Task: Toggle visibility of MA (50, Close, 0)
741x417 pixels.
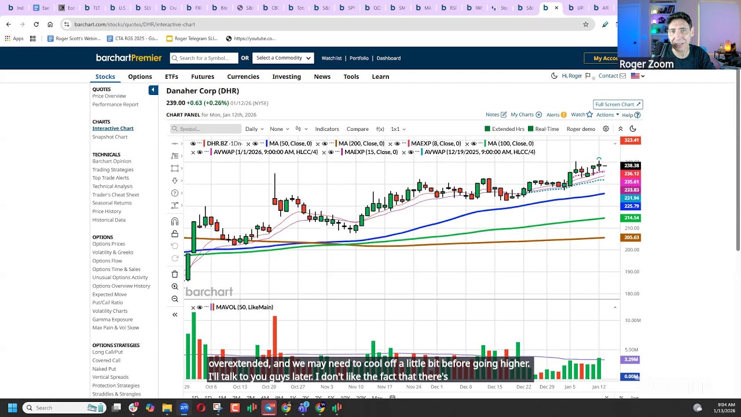Action: tap(255, 144)
